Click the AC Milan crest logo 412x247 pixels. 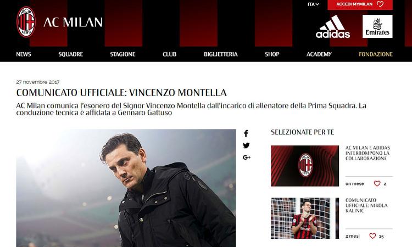[x=26, y=22]
